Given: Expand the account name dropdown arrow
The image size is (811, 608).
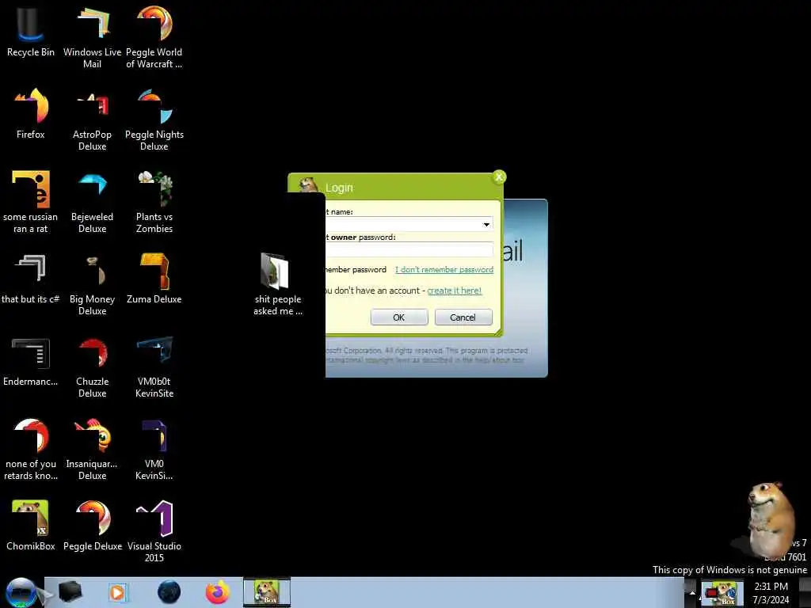Looking at the screenshot, I should [486, 224].
